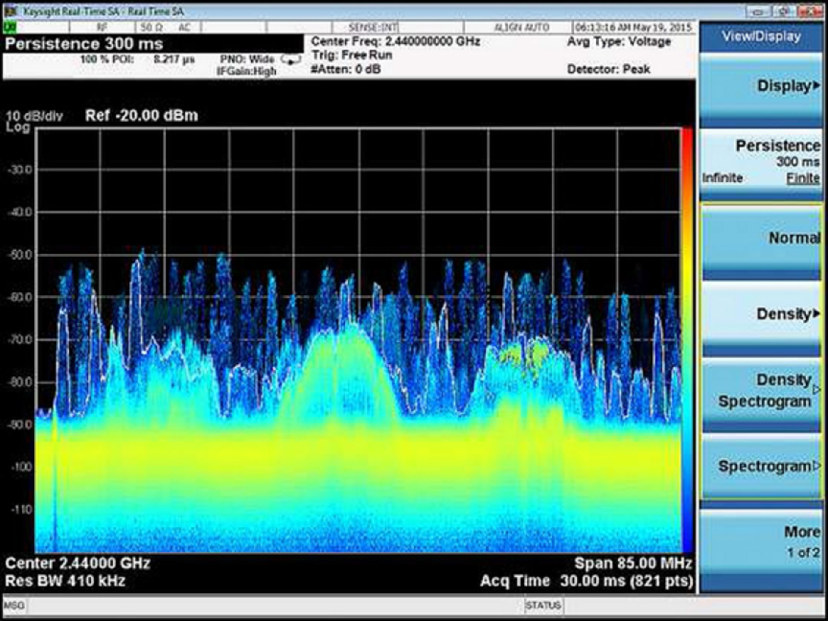Viewport: 828px width, 621px height.
Task: Click the MSG indicator in status bar
Action: (x=14, y=605)
